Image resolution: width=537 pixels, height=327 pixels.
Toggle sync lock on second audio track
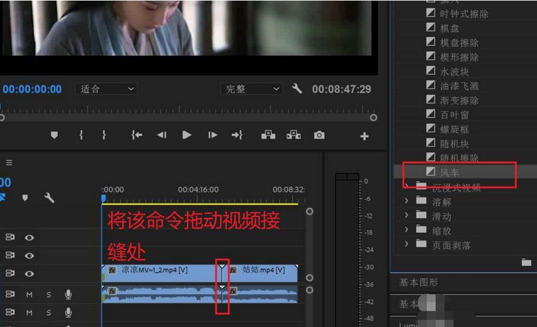tap(10, 312)
